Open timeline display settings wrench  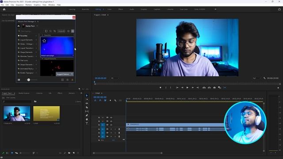(115, 101)
